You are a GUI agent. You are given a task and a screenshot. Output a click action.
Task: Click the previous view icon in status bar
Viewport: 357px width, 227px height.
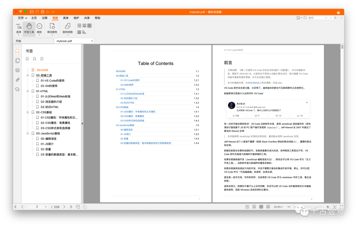pyautogui.click(x=78, y=207)
